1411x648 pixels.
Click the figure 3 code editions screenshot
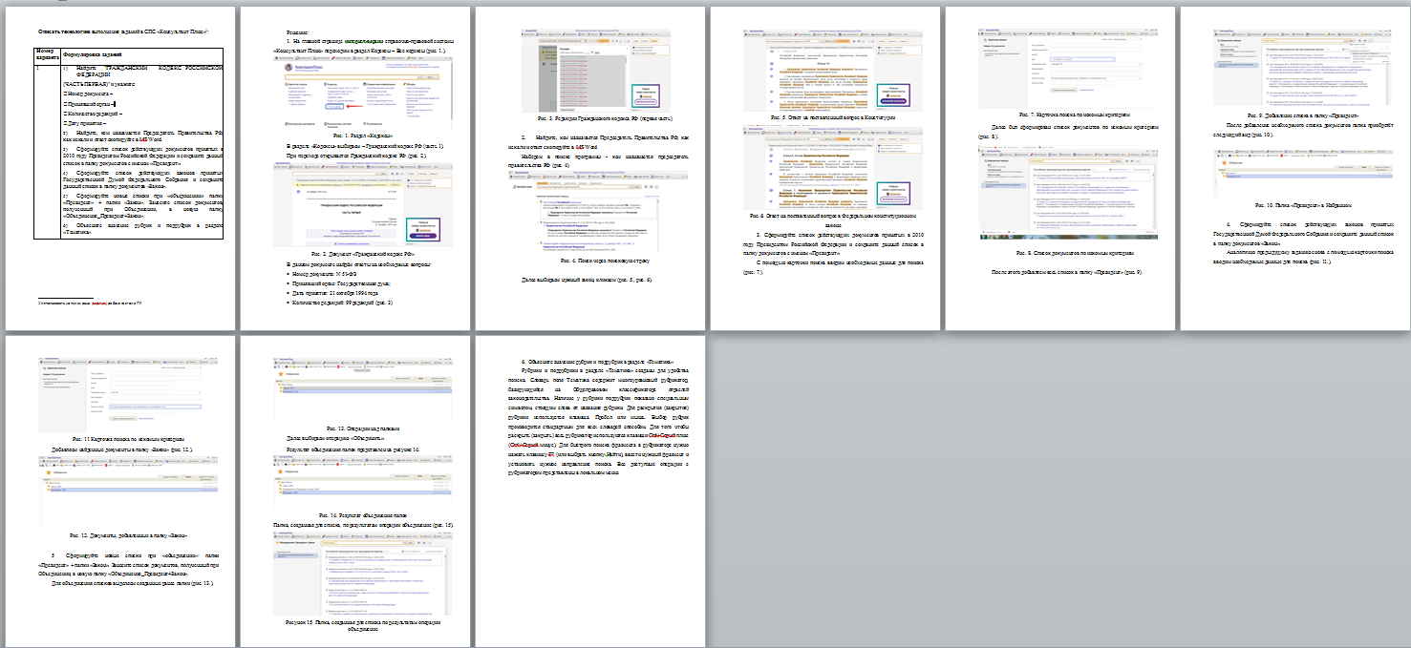click(x=597, y=70)
